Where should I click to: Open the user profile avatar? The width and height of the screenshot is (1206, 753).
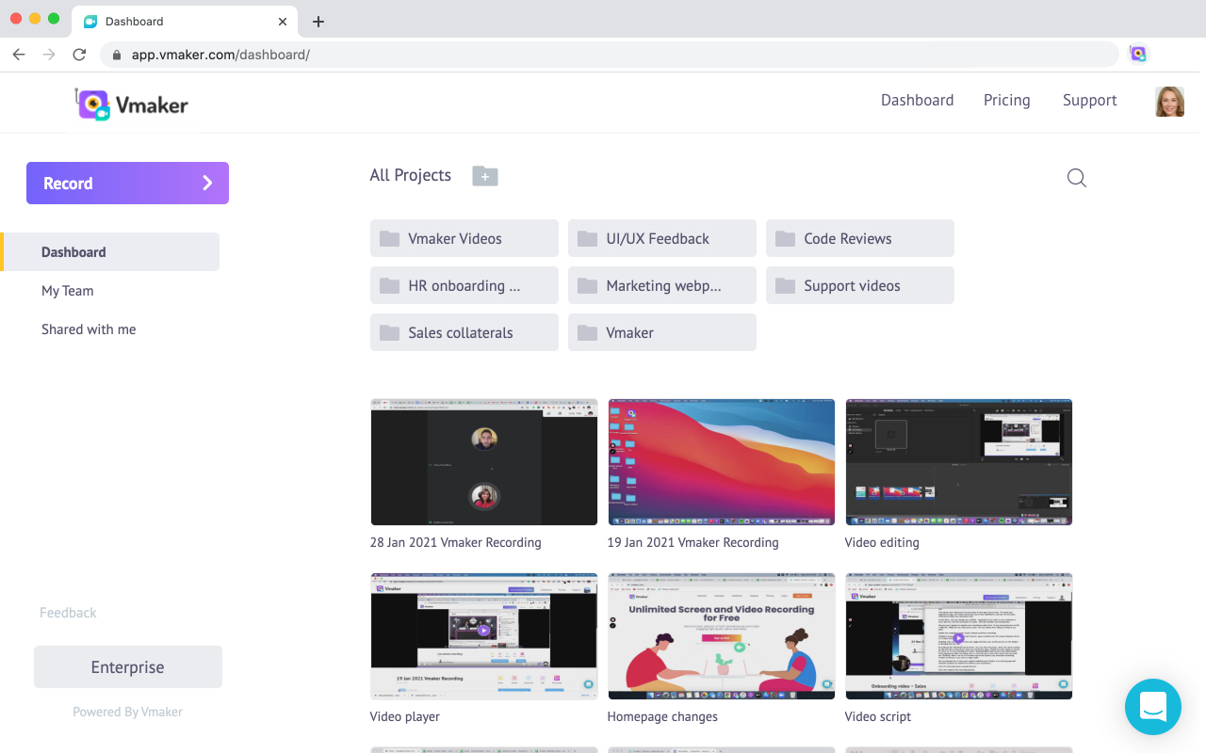(x=1169, y=102)
